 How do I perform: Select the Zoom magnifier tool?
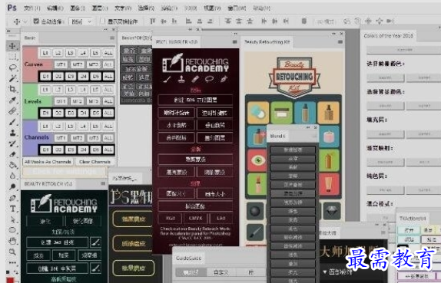[12, 252]
